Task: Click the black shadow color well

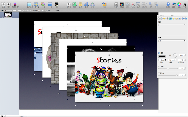Action: coord(162,56)
